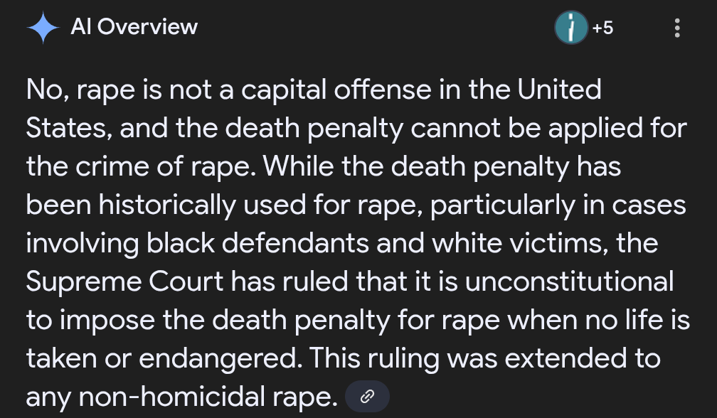Image resolution: width=717 pixels, height=418 pixels.
Task: Open the three-dot more options menu
Action: point(677,28)
